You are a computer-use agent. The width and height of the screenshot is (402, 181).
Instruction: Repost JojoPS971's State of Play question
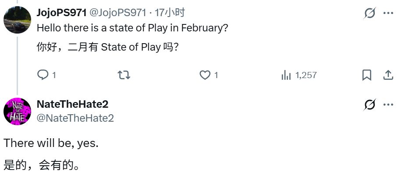pyautogui.click(x=124, y=75)
